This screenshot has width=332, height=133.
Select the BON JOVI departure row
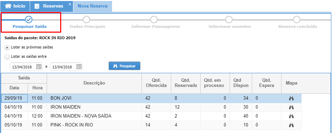tap(151, 98)
